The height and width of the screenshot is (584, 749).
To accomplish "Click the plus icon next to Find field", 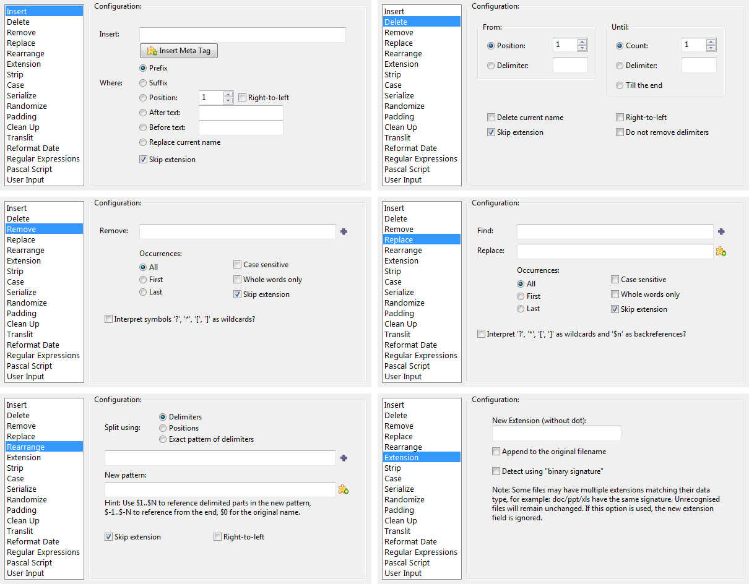I will [x=721, y=231].
